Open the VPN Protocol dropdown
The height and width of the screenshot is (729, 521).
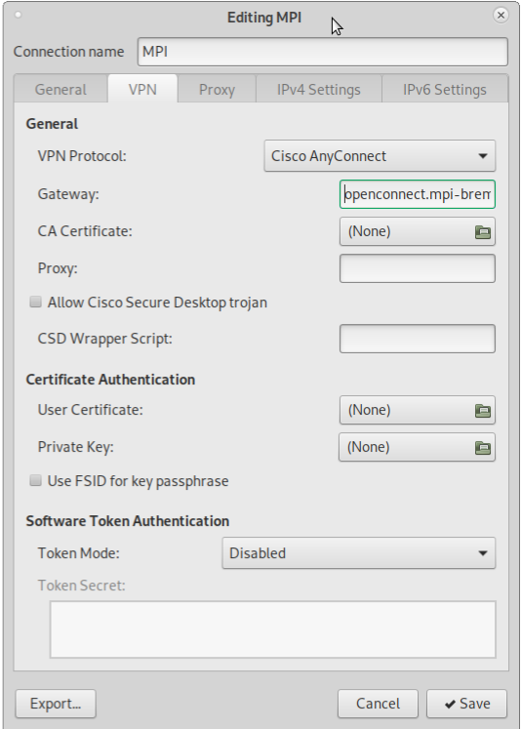(x=380, y=156)
